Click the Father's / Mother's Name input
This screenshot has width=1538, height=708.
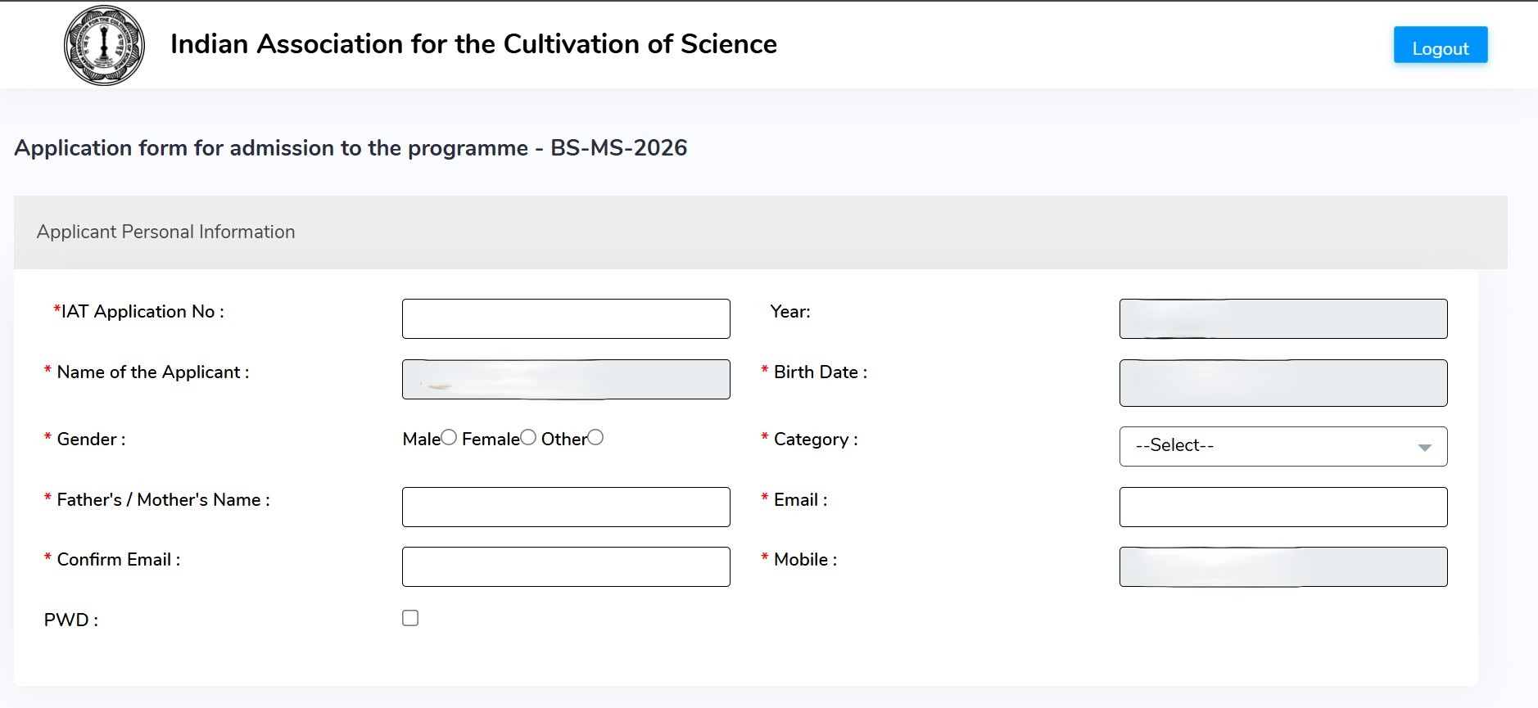565,507
